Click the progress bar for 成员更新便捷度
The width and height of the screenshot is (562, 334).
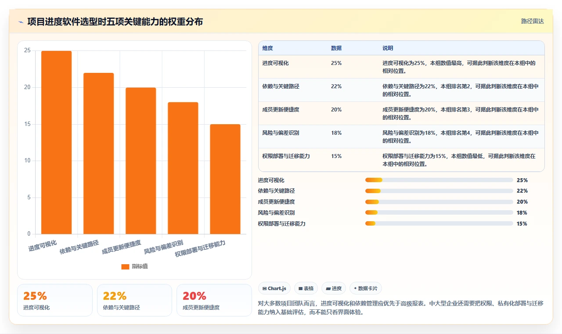pyautogui.click(x=439, y=202)
